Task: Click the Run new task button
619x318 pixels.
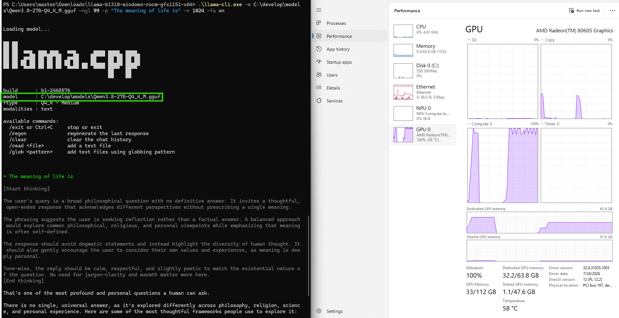Action: click(584, 11)
